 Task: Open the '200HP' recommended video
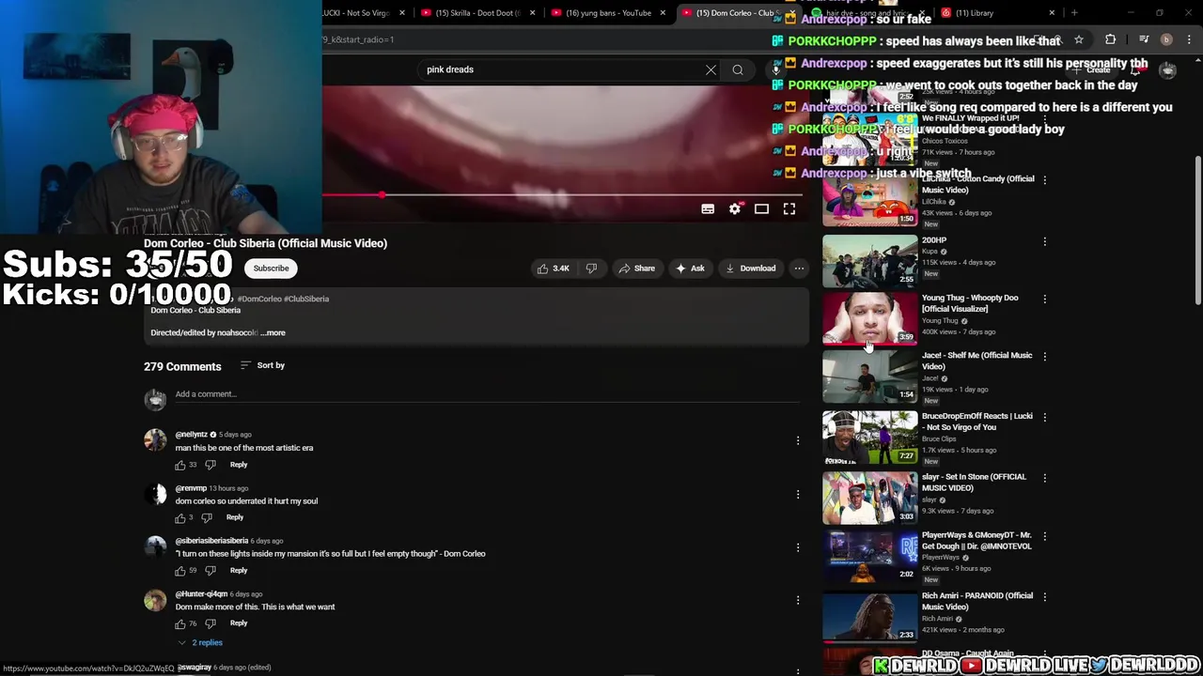(869, 259)
